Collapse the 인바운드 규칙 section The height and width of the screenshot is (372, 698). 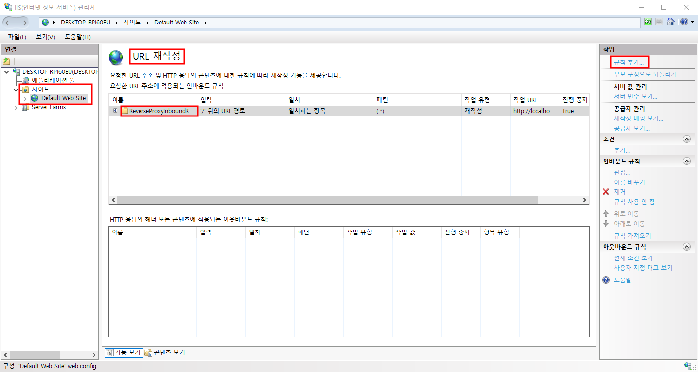tap(686, 161)
